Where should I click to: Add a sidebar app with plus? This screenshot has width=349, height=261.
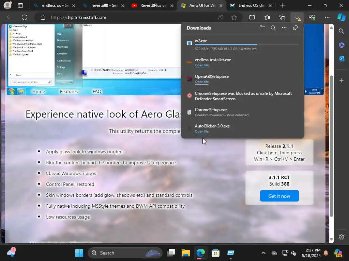click(342, 80)
